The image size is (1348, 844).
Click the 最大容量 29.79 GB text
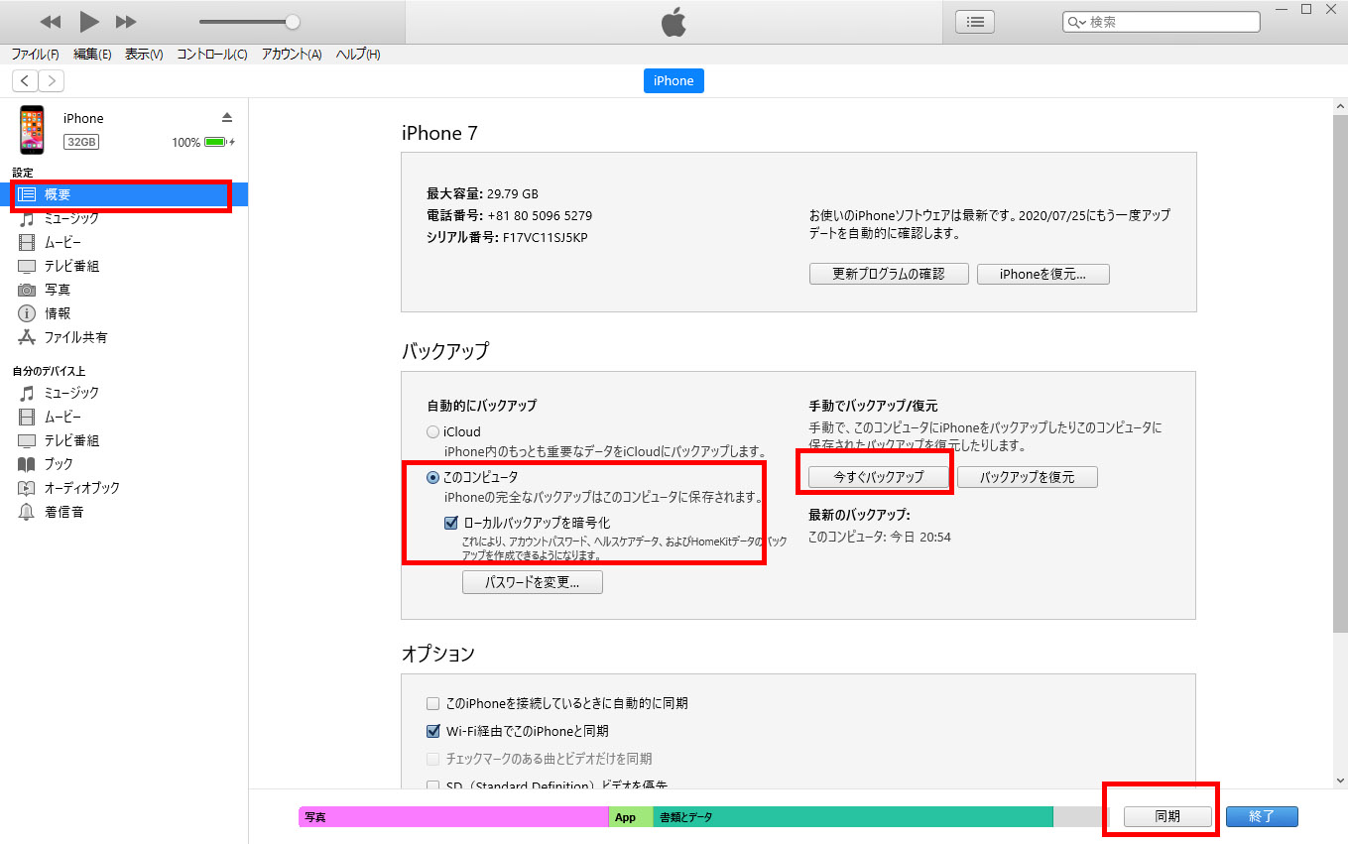[483, 193]
